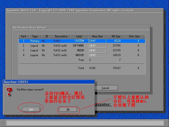Click the New Size column header

coord(97,37)
